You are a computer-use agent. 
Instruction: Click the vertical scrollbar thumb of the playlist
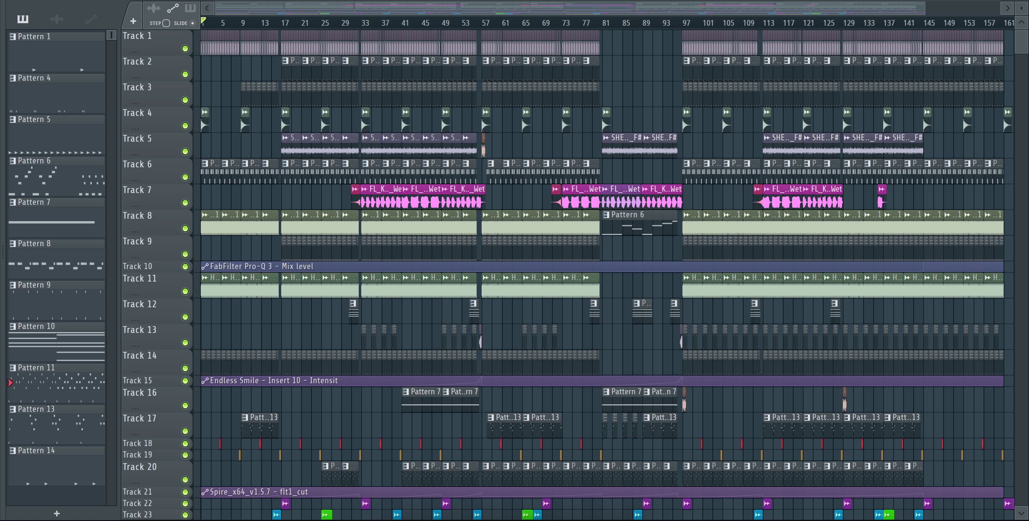(1021, 42)
